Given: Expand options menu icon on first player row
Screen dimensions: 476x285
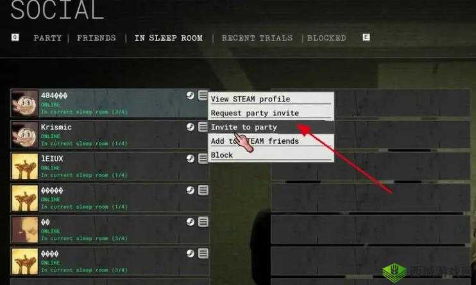Looking at the screenshot, I should (203, 95).
